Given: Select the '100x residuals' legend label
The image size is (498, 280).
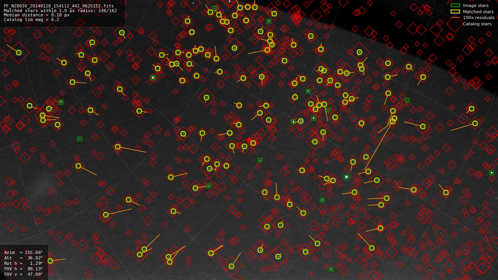Looking at the screenshot, I should (x=479, y=18).
